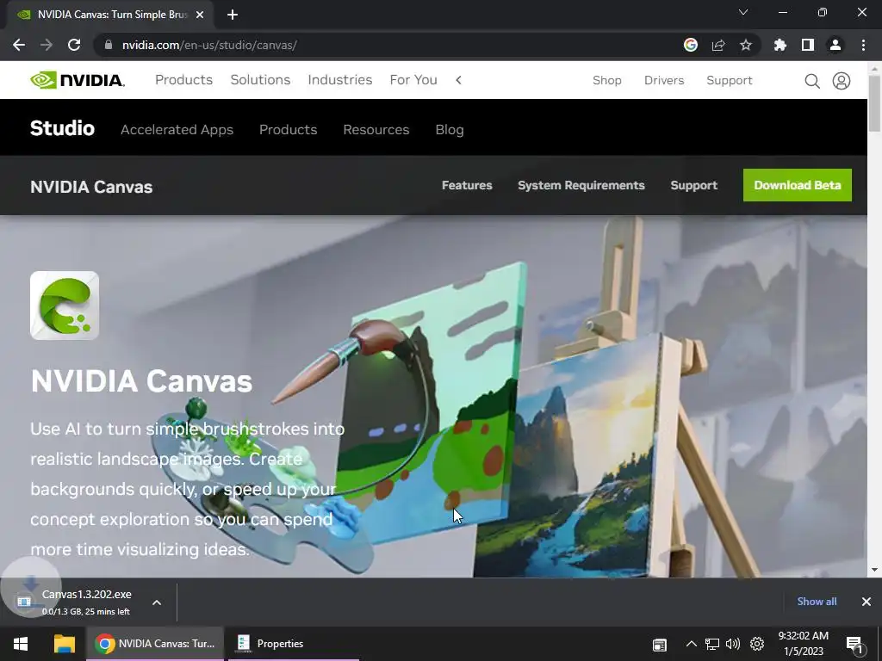Click the lock icon in address bar
This screenshot has height=661, width=882.
109,45
